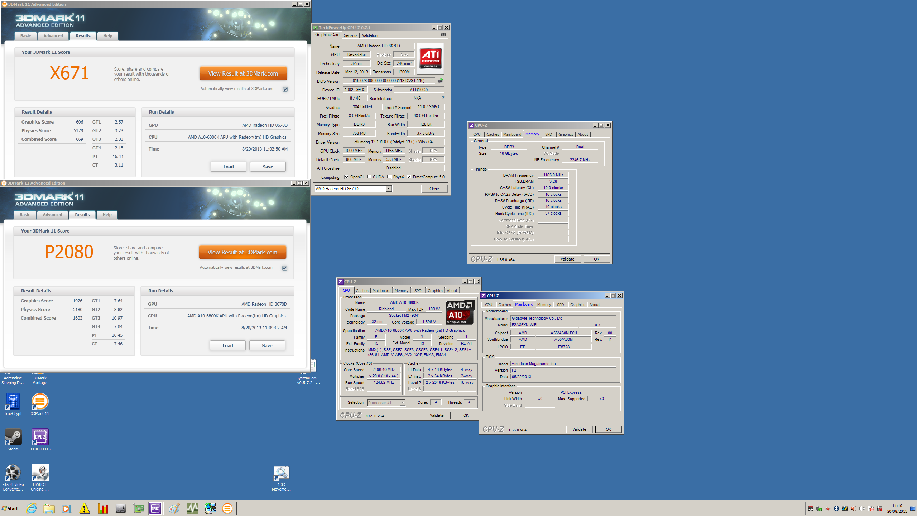Toggle auto-view results checkbox beside P2080 score
Viewport: 917px width, 516px height.
click(x=285, y=268)
